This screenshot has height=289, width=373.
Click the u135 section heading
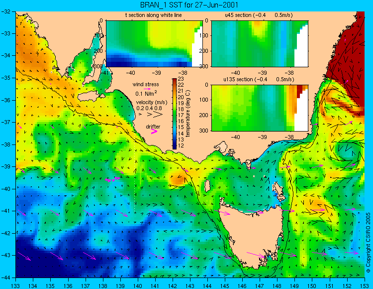[259, 79]
